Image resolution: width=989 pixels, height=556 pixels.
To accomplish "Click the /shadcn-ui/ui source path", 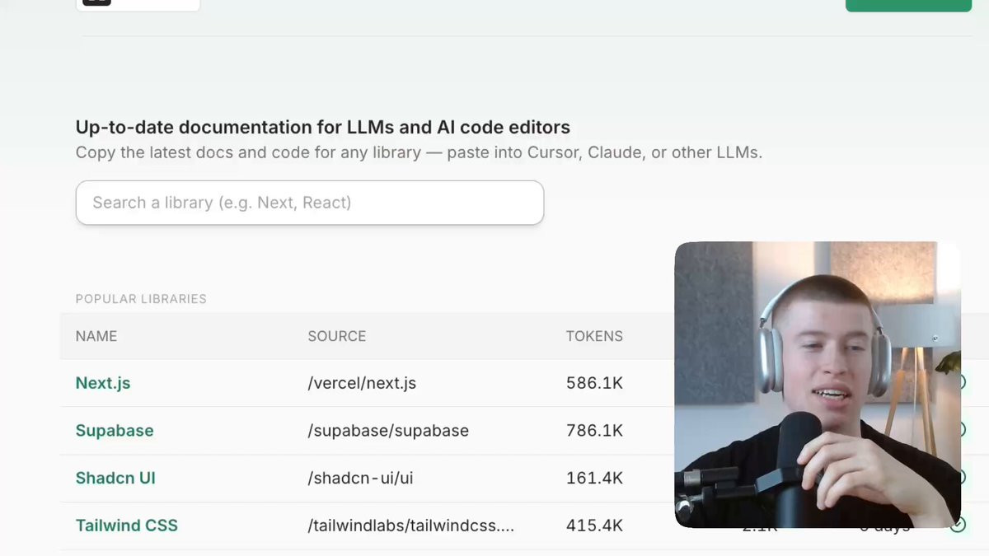I will pos(360,478).
